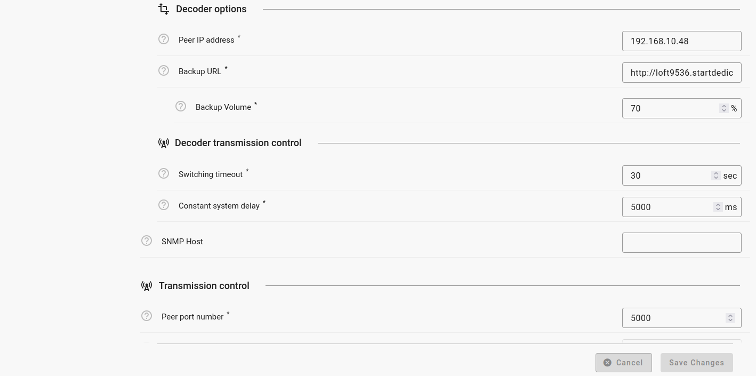Click the Switching timeout value field
The height and width of the screenshot is (376, 756).
(666, 175)
